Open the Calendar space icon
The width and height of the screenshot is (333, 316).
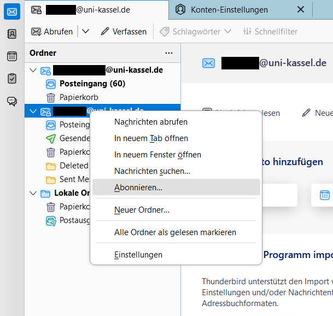(x=12, y=56)
